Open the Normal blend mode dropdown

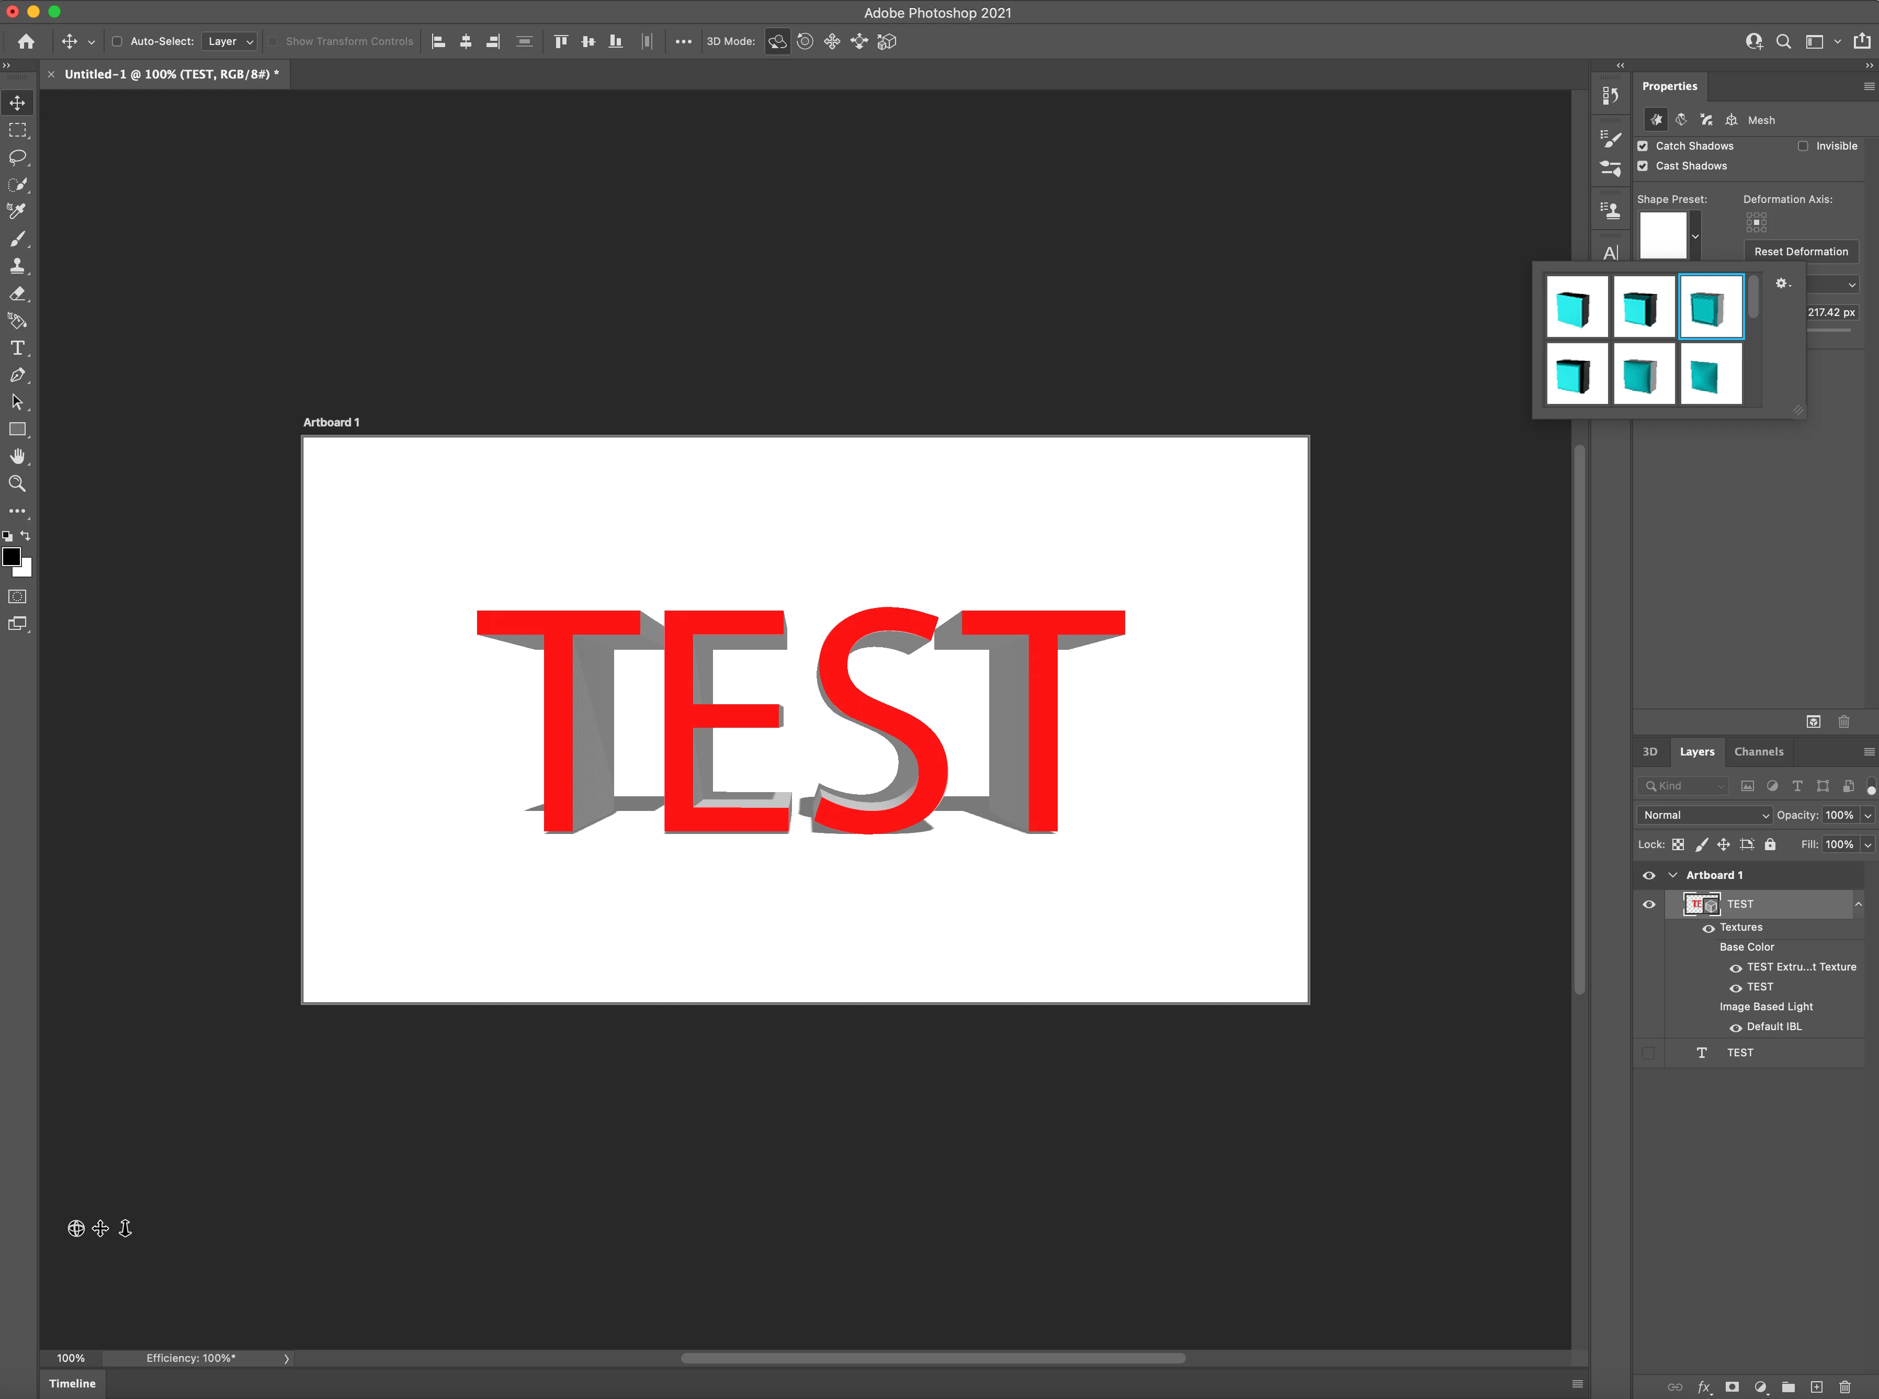pyautogui.click(x=1705, y=815)
